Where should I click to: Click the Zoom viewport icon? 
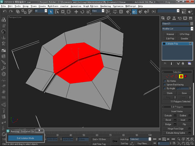pos(179,139)
